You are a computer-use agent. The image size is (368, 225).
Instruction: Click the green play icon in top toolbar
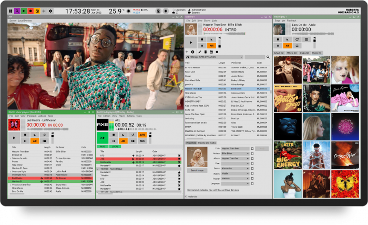(x=24, y=11)
